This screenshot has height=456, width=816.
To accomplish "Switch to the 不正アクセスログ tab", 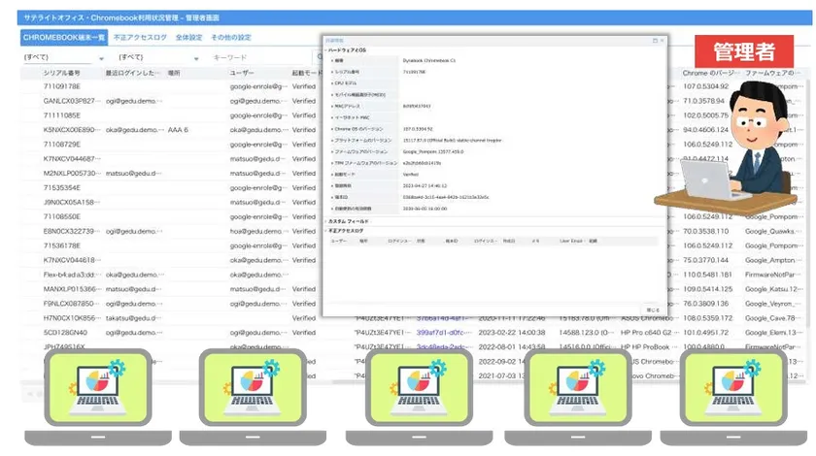I will point(140,37).
